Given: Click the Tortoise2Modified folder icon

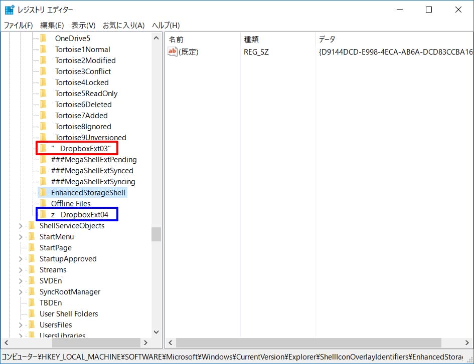Looking at the screenshot, I should [44, 61].
